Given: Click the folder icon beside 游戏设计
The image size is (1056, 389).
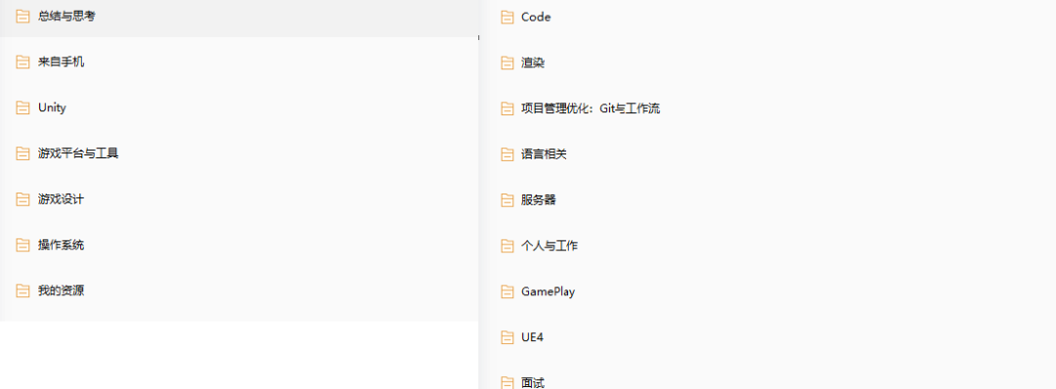Looking at the screenshot, I should (22, 199).
